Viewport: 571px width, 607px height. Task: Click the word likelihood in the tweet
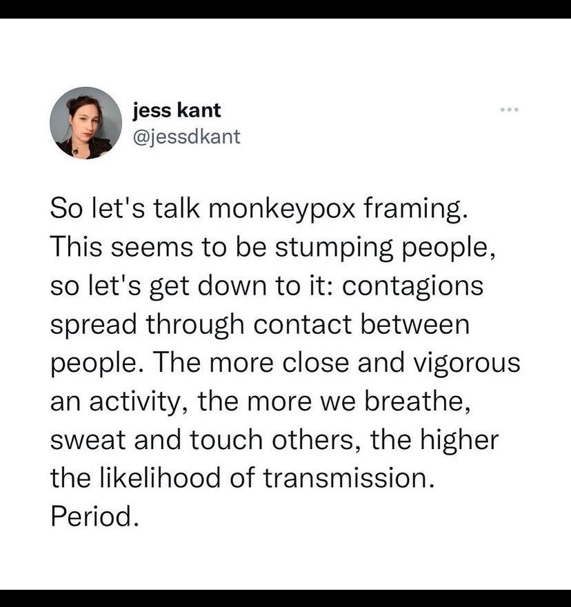pos(160,478)
